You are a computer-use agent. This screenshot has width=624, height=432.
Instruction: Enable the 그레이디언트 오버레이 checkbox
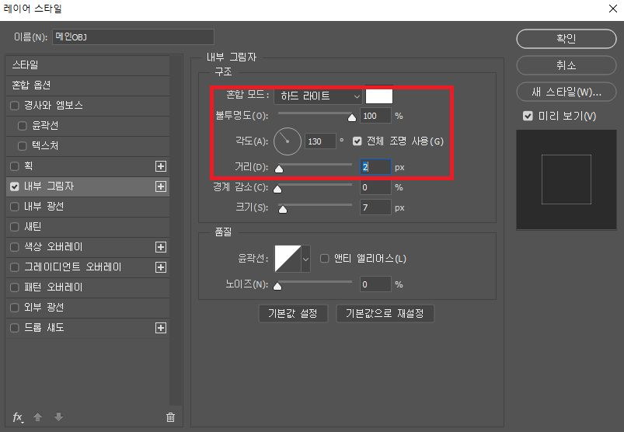pos(15,267)
